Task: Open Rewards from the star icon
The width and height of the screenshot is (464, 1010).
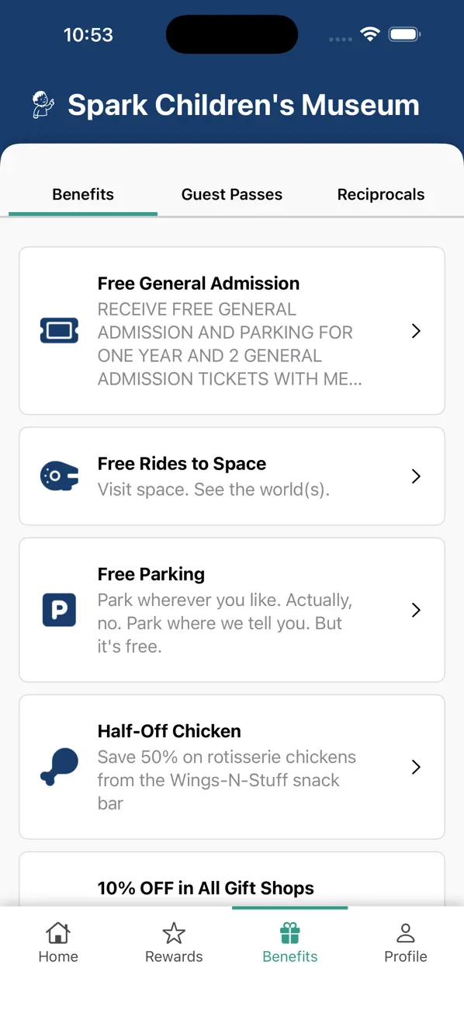Action: pyautogui.click(x=174, y=932)
